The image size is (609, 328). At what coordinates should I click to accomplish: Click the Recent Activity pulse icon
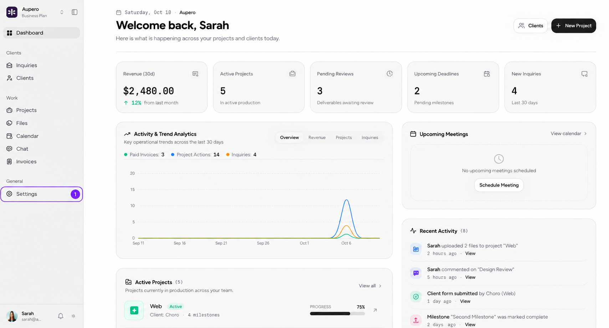click(413, 231)
